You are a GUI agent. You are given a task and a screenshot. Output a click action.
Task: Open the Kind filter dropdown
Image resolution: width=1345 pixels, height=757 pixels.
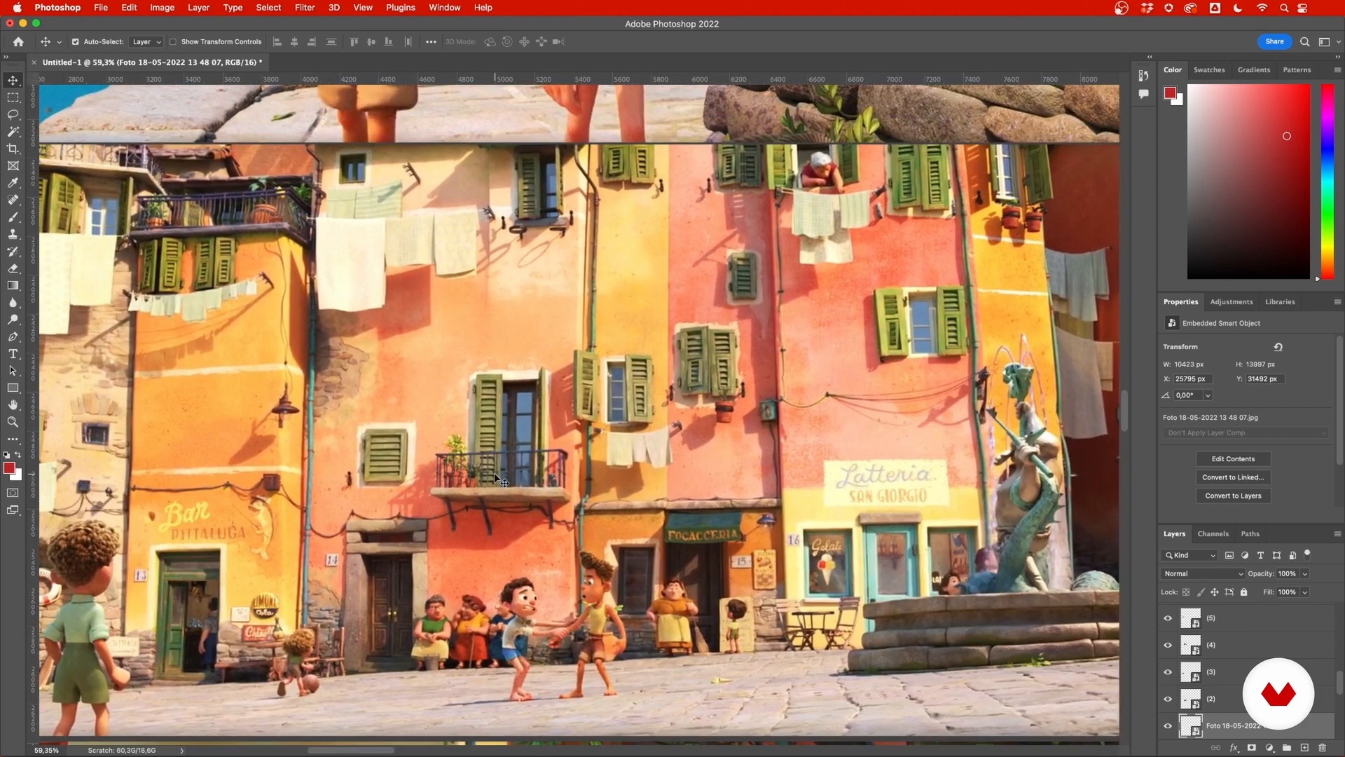1190,555
